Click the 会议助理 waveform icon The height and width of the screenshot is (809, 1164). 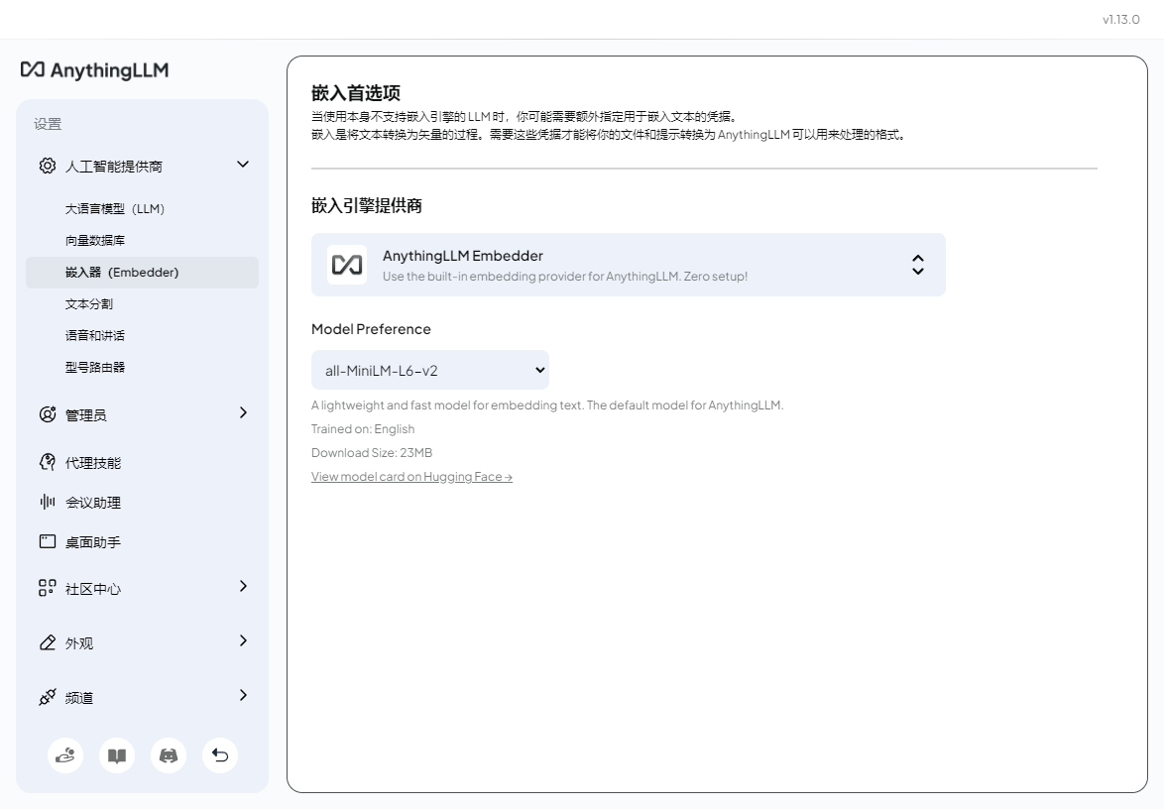48,502
